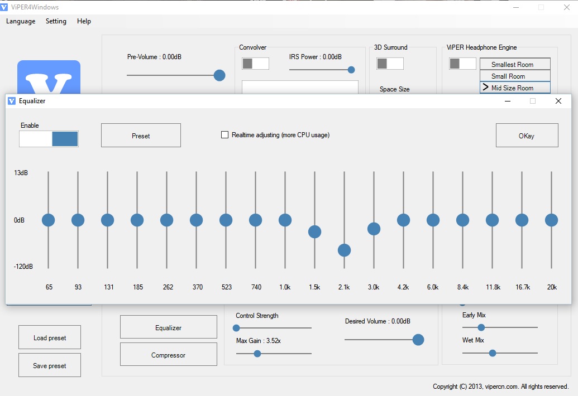Click the Control Strength slider handle

(236, 328)
